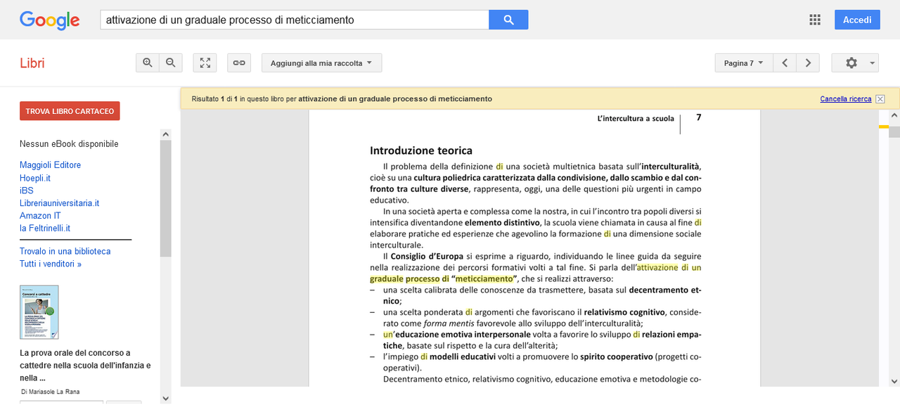This screenshot has height=405, width=900.
Task: Open the Libri section link
Action: pos(32,63)
